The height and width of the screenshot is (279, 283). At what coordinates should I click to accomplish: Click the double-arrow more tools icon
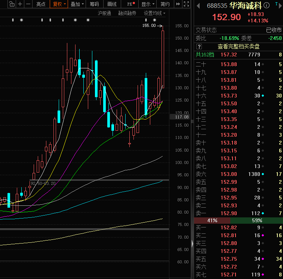pyautogui.click(x=178, y=4)
